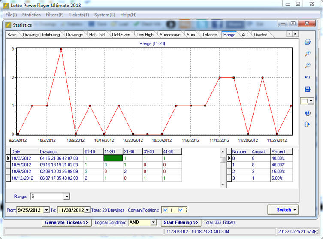Click the Amount column header
The height and width of the screenshot is (239, 323).
point(260,151)
